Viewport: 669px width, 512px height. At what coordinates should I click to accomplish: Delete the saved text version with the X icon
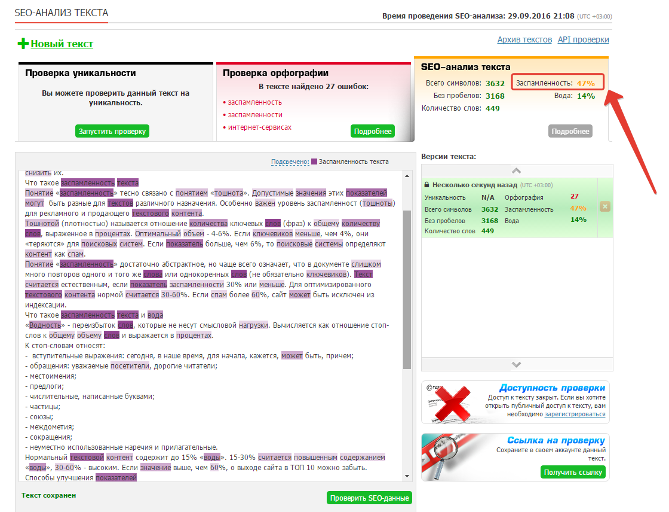tap(604, 207)
